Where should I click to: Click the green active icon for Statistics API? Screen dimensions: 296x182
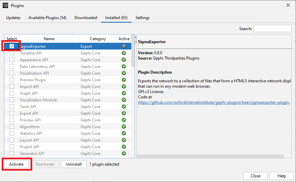124,133
